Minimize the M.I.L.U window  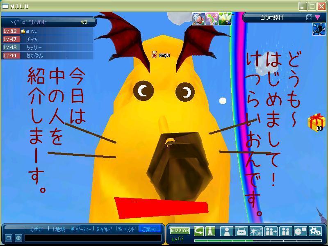(302, 6)
